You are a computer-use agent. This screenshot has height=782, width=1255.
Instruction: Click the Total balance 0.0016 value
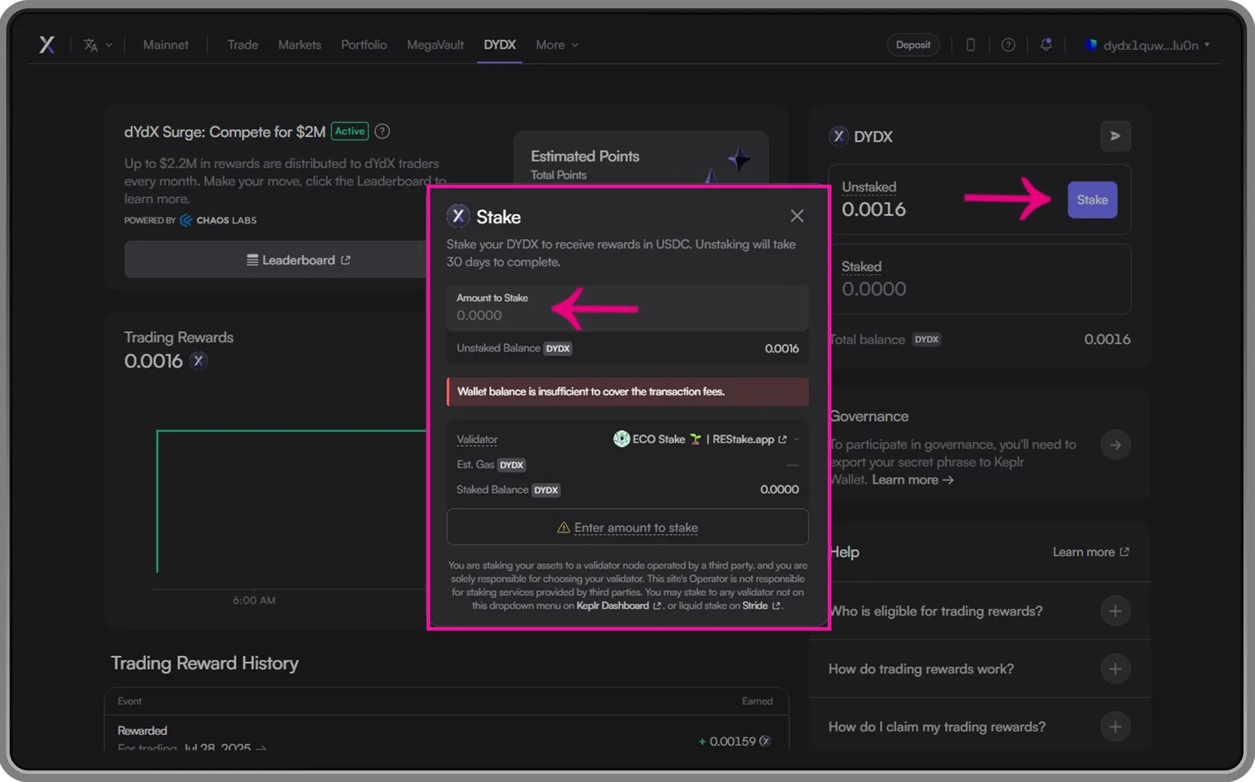1107,340
